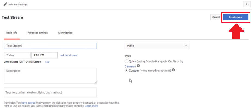Select the Quick type radio button
Image resolution: width=252 pixels, height=112 pixels.
coord(126,61)
